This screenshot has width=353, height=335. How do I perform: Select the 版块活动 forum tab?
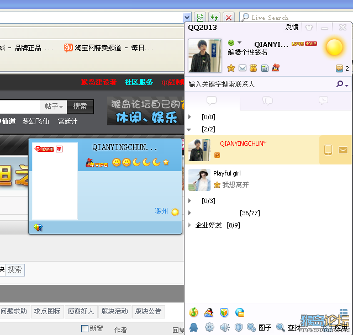(114, 311)
